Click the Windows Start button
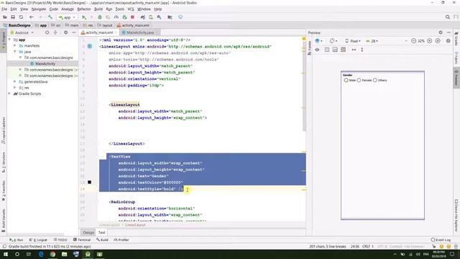Screen dimensions: 460x259 pos(6,254)
